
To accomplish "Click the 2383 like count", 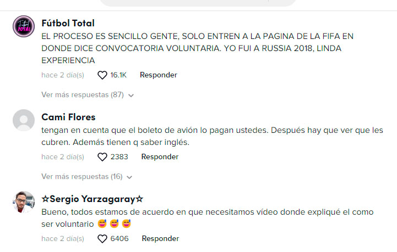I will pos(119,157).
